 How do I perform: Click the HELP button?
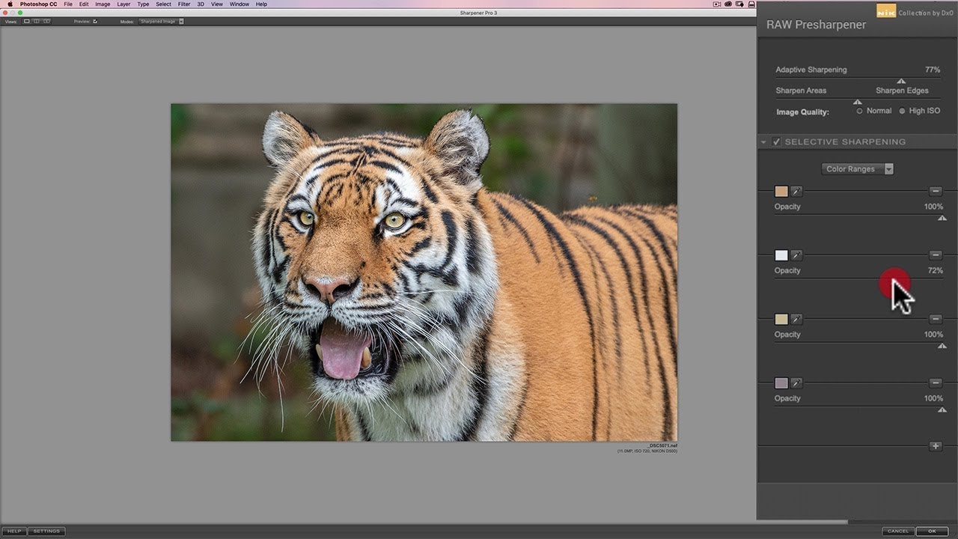[x=14, y=532]
